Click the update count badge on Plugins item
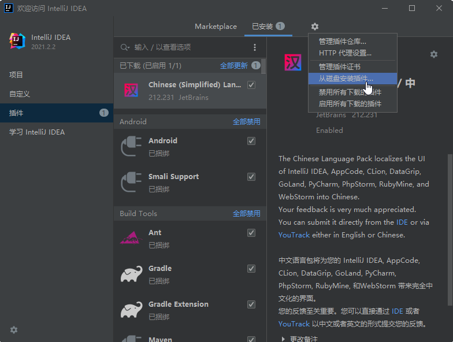This screenshot has height=342, width=453. coord(104,113)
